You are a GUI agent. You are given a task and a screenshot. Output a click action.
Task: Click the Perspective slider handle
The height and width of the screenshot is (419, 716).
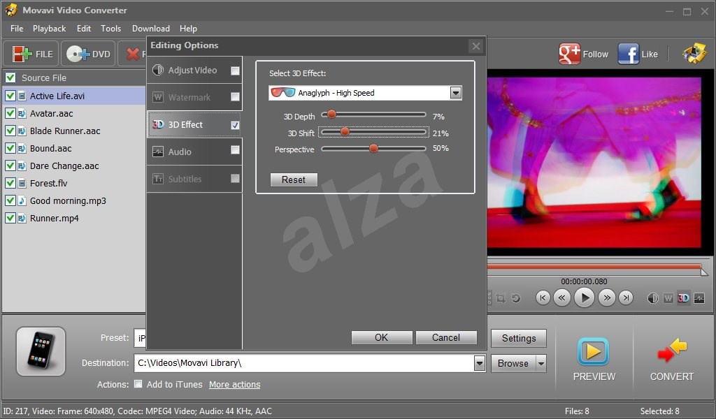pyautogui.click(x=373, y=148)
